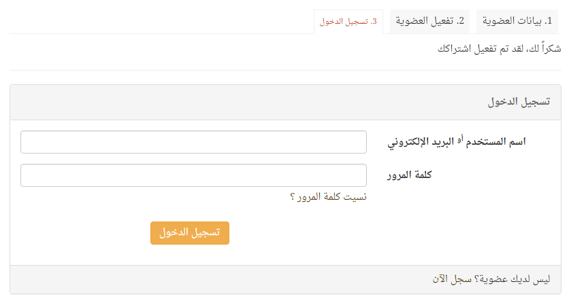Click the question mark after forgot password
571x301 pixels.
293,198
